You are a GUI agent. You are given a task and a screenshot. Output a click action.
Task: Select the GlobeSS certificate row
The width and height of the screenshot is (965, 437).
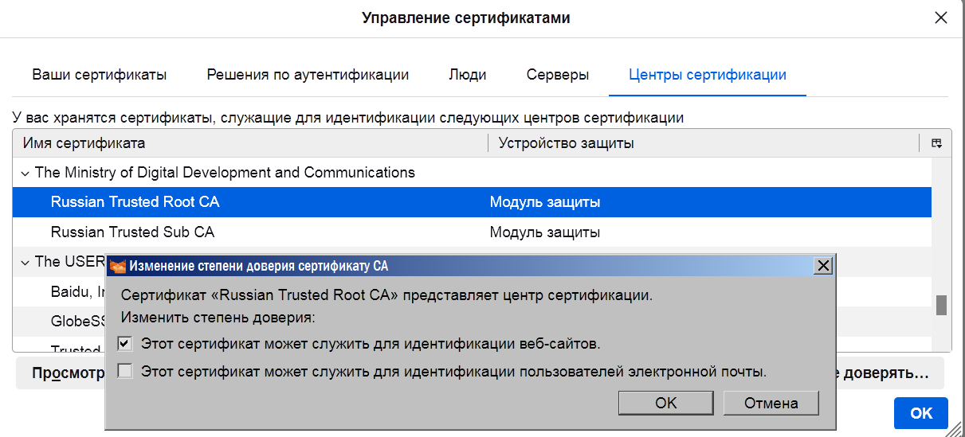78,322
